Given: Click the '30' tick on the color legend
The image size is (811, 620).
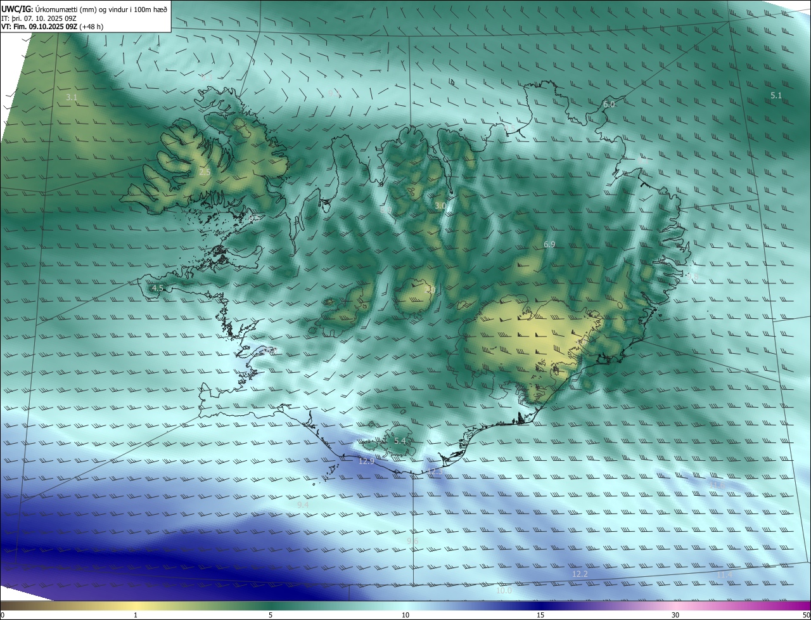Looking at the screenshot, I should click(x=675, y=615).
